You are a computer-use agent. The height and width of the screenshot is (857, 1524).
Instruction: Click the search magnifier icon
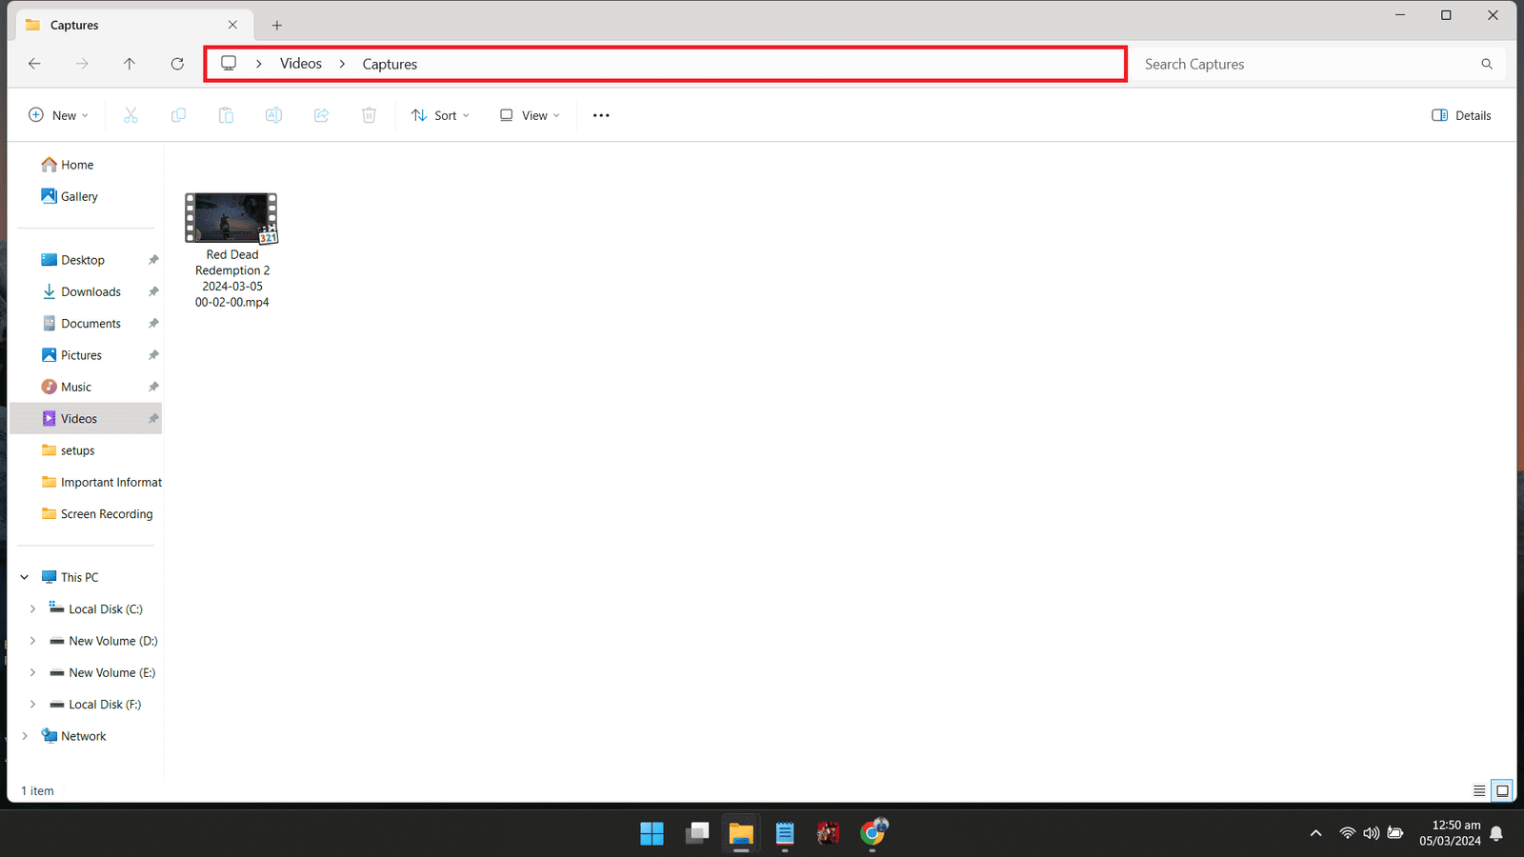pos(1486,64)
